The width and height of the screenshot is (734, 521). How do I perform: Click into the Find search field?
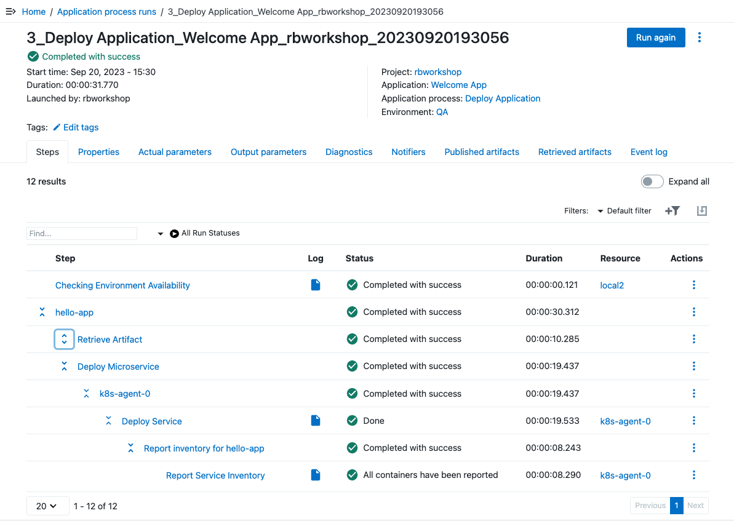pyautogui.click(x=81, y=234)
